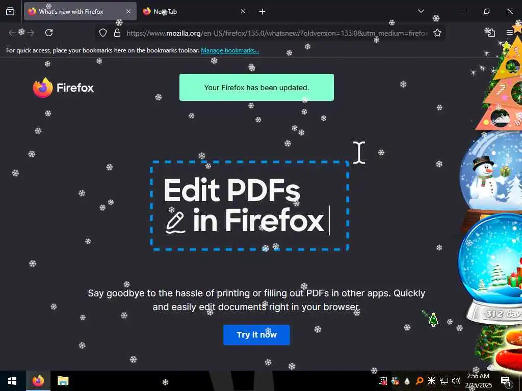The image size is (522, 391).
Task: Expand the list all tabs chevron
Action: pyautogui.click(x=421, y=11)
